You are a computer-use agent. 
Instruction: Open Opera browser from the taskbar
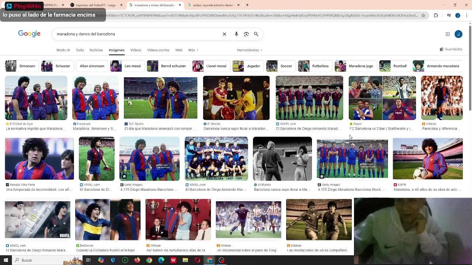pyautogui.click(x=198, y=260)
